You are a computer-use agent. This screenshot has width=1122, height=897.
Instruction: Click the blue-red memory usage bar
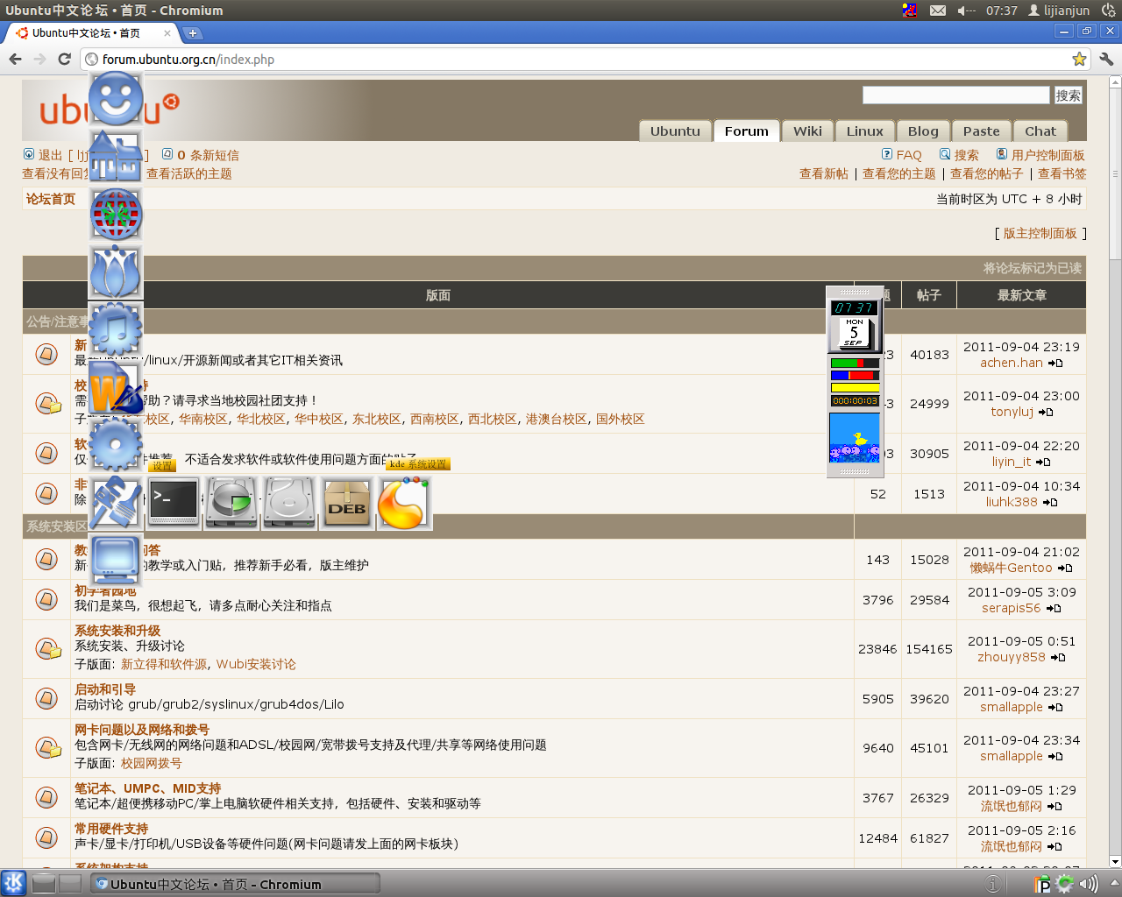(x=855, y=375)
